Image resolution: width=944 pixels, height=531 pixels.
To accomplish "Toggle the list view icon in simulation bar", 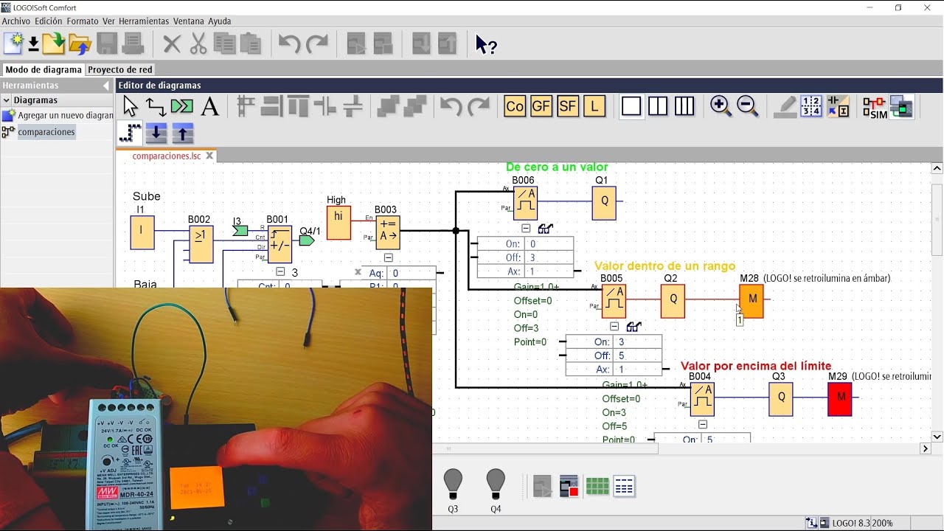I will 624,487.
